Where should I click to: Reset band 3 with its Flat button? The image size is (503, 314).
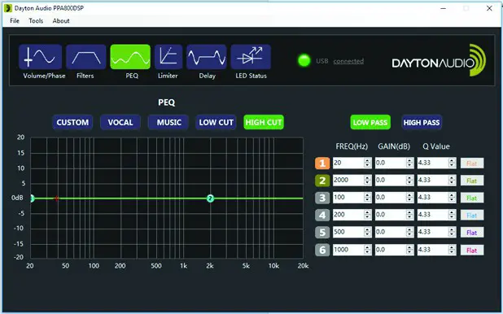click(472, 198)
